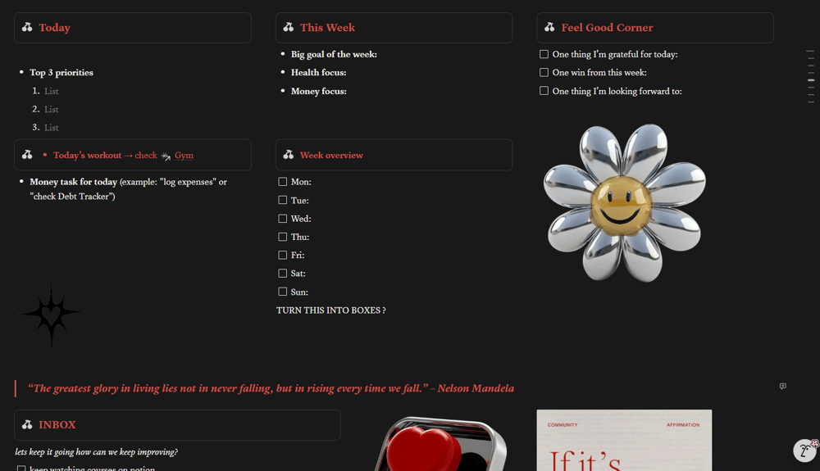Tick 'One thing I'm grateful for today' checkbox
The image size is (820, 471).
(x=544, y=54)
